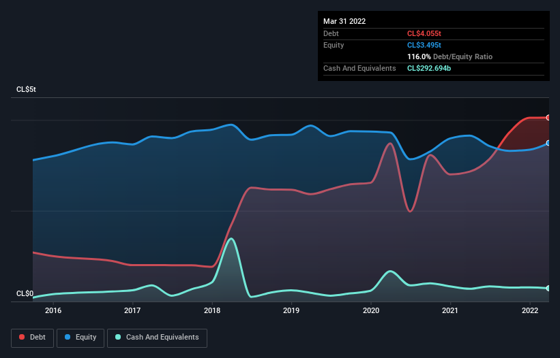The width and height of the screenshot is (560, 358).
Task: Click the CL$3.495t equity value
Action: pos(424,45)
